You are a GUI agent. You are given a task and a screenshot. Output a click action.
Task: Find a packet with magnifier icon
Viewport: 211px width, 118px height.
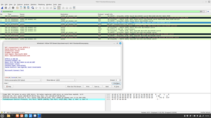pyautogui.click(x=32, y=8)
